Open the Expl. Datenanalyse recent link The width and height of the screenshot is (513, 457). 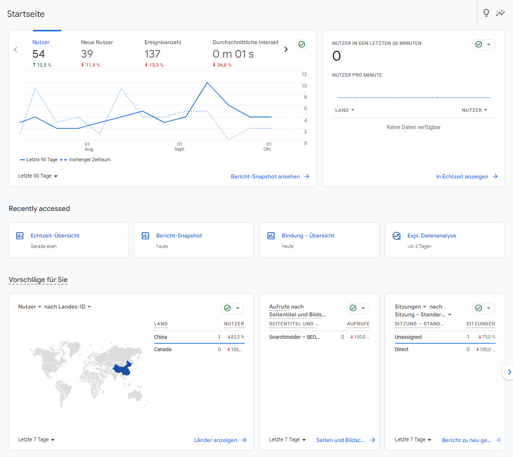(x=432, y=236)
